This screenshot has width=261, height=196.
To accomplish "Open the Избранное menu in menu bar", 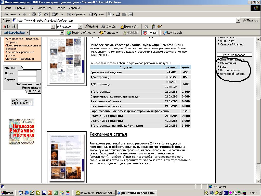I will (x=45, y=8).
